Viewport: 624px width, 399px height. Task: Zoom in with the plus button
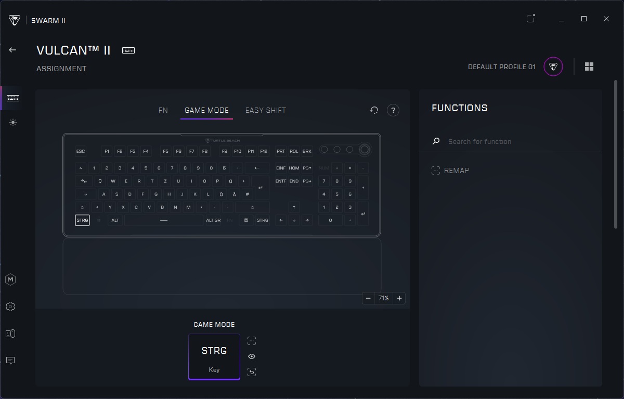tap(399, 298)
